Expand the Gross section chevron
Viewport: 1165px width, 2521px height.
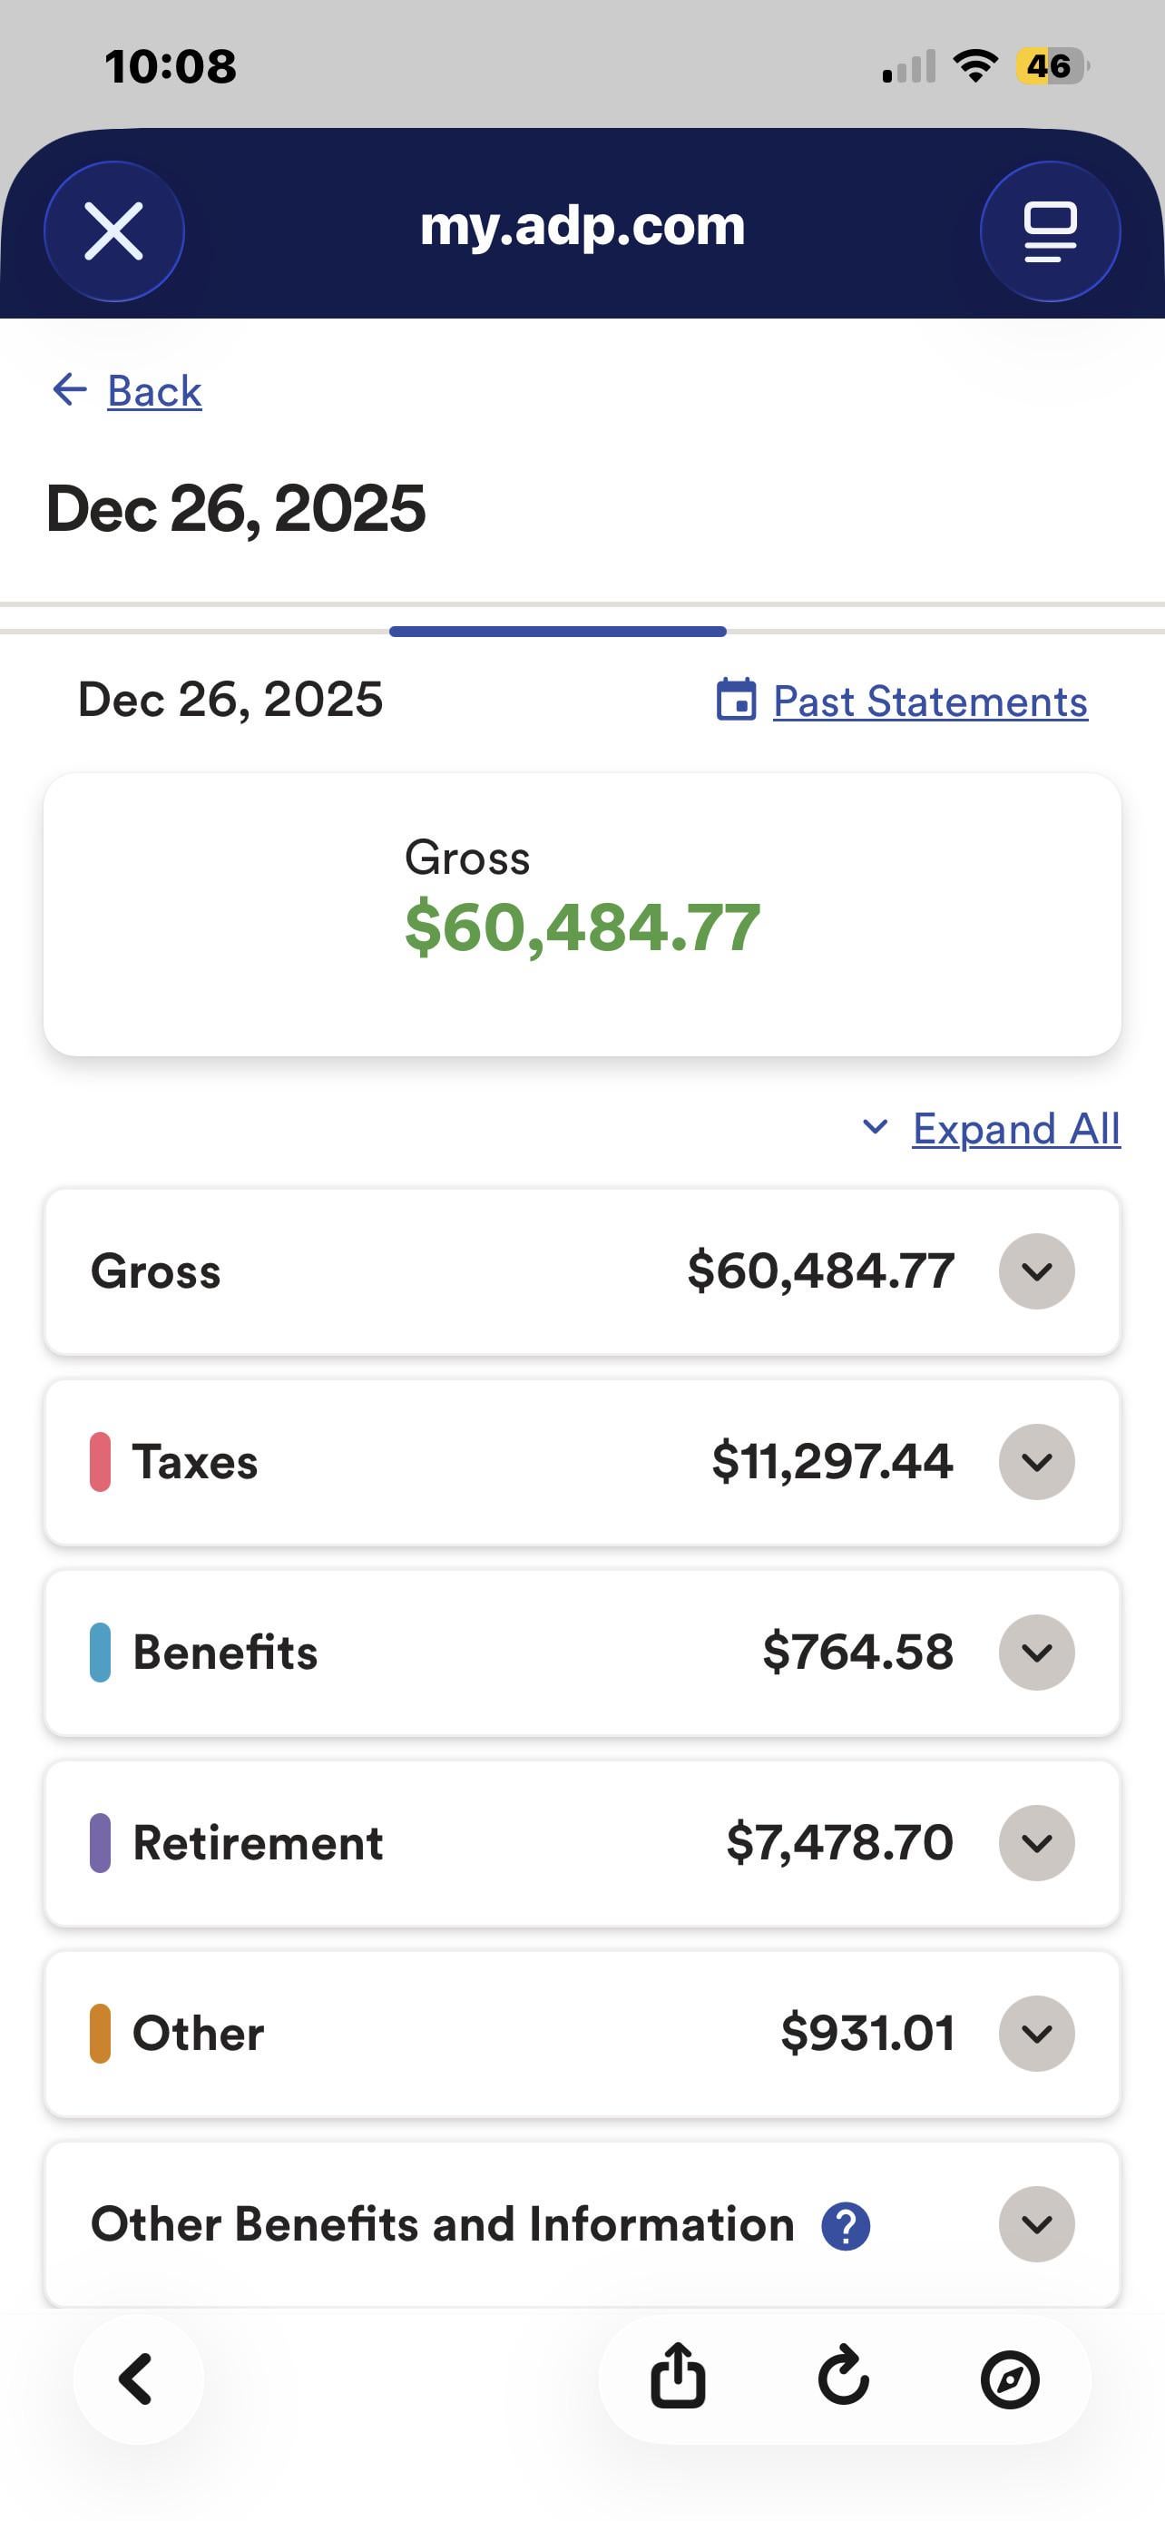coord(1036,1271)
